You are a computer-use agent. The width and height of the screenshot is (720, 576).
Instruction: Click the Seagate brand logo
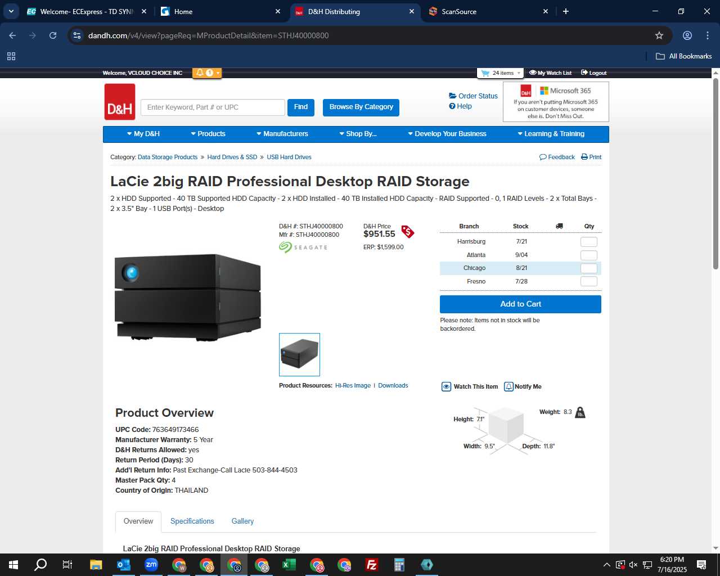pyautogui.click(x=303, y=247)
